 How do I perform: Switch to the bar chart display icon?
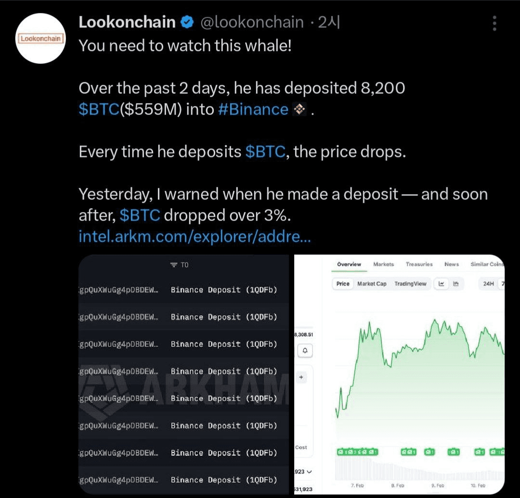[x=455, y=284]
